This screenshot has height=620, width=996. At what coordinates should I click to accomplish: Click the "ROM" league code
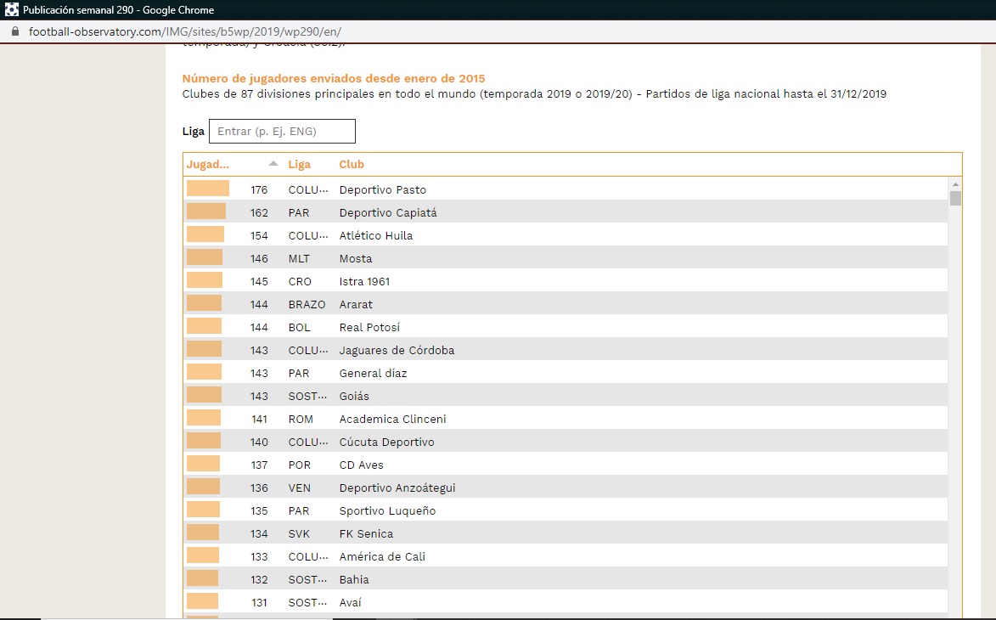pos(301,420)
